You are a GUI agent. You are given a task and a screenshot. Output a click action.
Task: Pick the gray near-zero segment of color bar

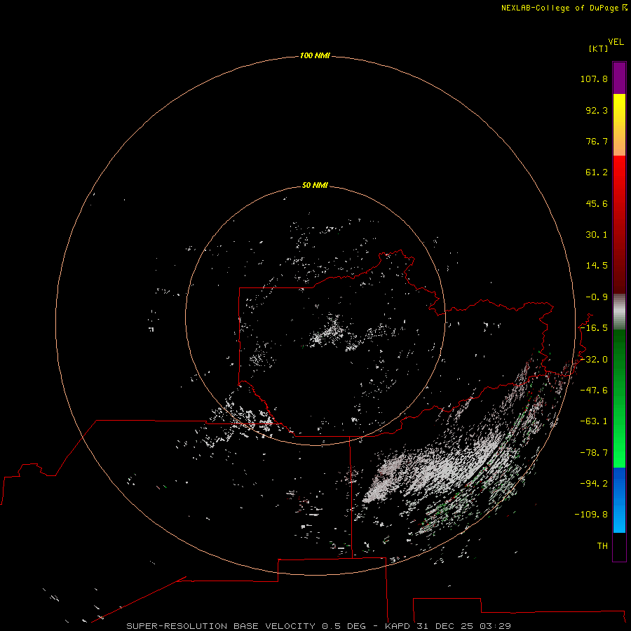(x=619, y=312)
